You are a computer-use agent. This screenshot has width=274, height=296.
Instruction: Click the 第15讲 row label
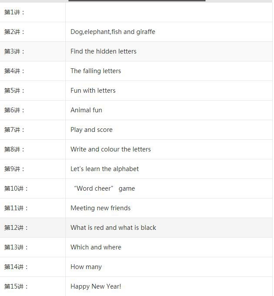[16, 286]
